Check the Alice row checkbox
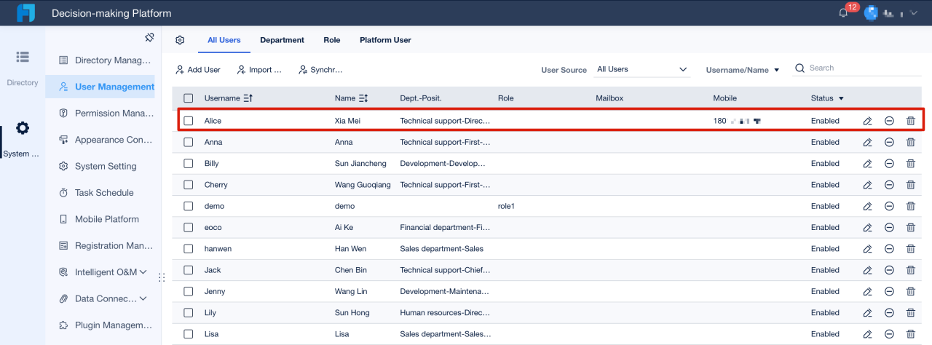The height and width of the screenshot is (345, 932). pos(189,121)
